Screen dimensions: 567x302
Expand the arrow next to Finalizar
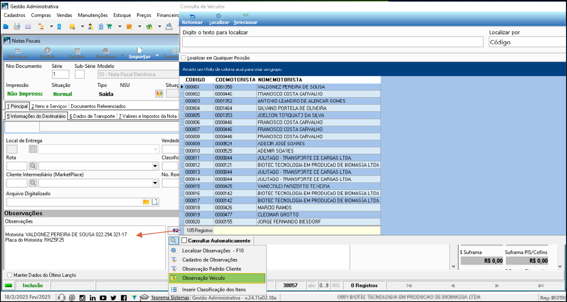click(x=121, y=56)
